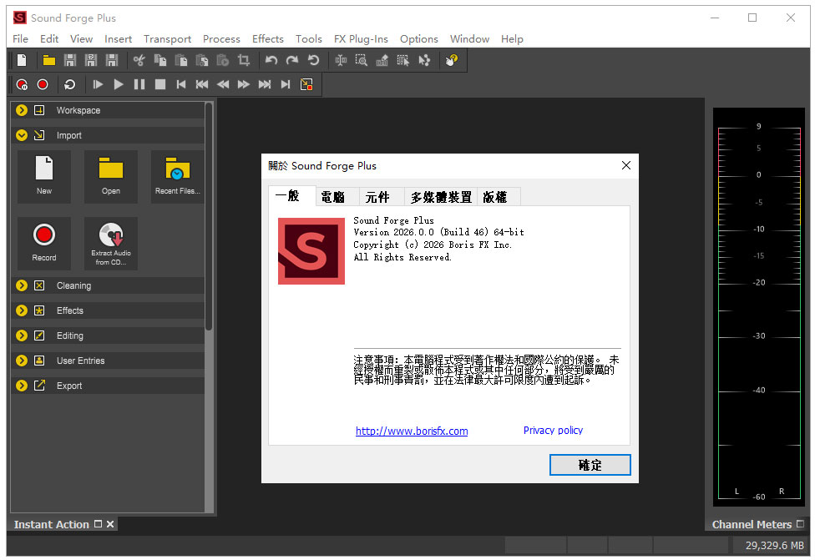Select the Magnify tool

pyautogui.click(x=362, y=60)
